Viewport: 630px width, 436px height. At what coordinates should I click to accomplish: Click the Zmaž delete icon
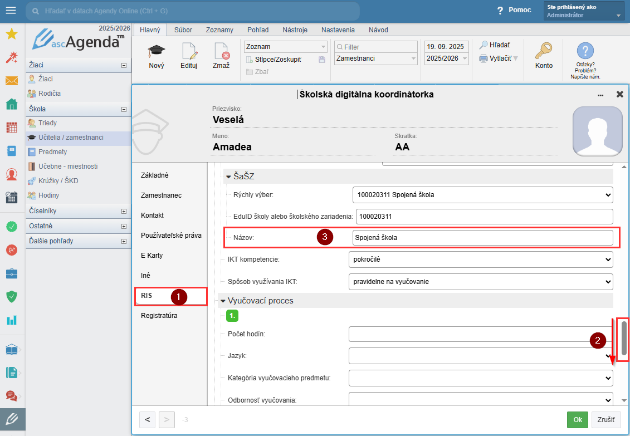click(221, 52)
